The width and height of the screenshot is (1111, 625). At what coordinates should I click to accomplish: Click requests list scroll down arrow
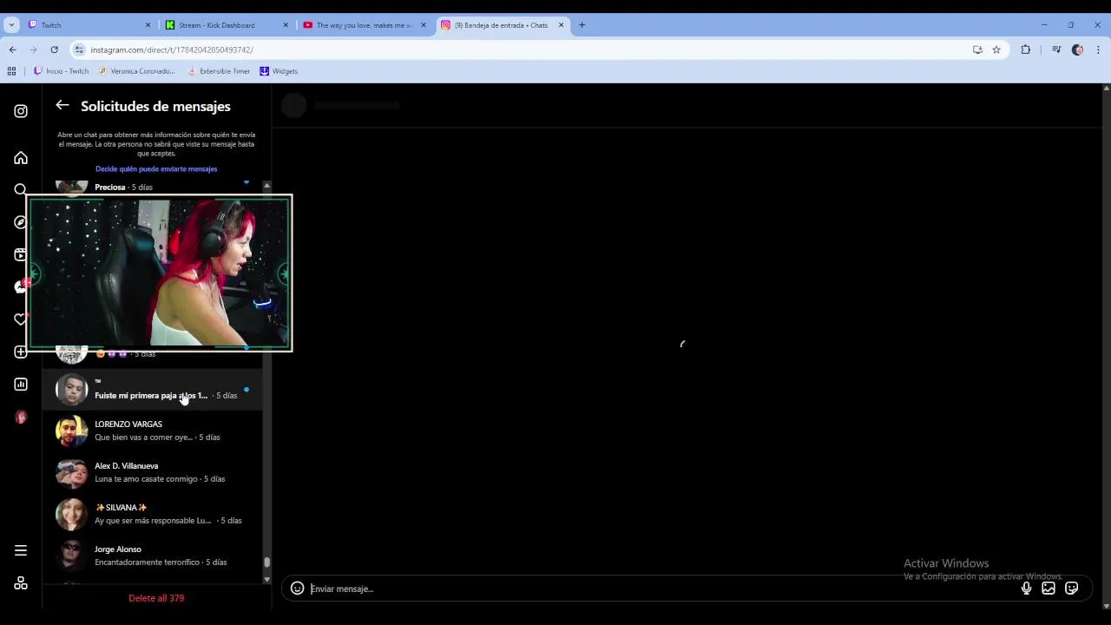coord(266,579)
